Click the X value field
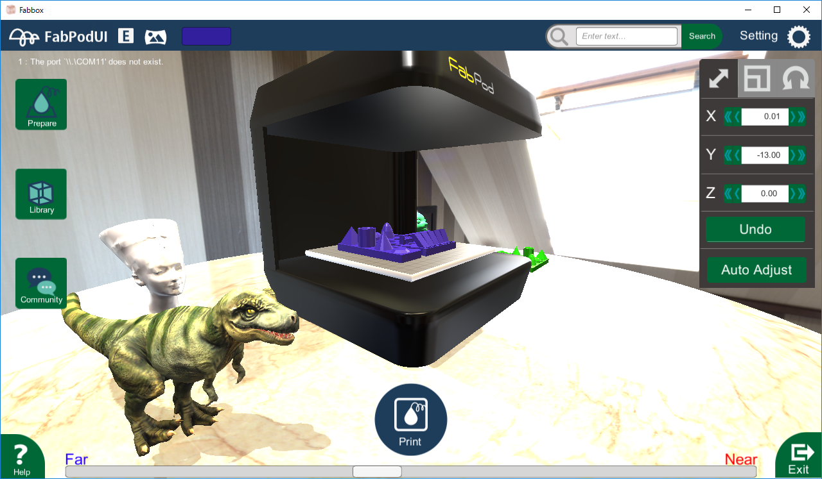 (x=765, y=117)
